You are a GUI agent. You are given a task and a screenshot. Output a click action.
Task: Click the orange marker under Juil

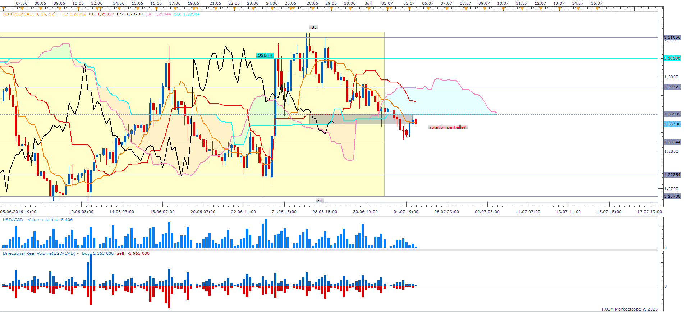tap(368, 8)
